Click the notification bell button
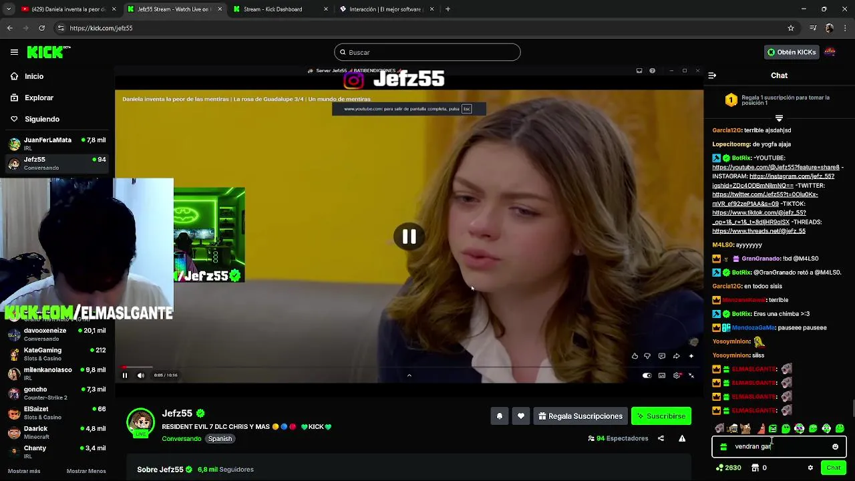Screen dimensions: 855x481 click(x=500, y=416)
